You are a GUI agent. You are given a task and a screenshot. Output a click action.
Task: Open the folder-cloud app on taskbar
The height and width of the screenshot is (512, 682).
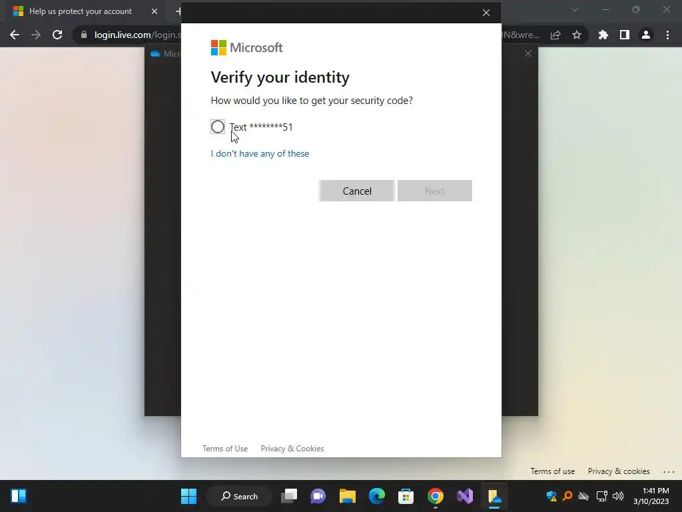click(494, 496)
